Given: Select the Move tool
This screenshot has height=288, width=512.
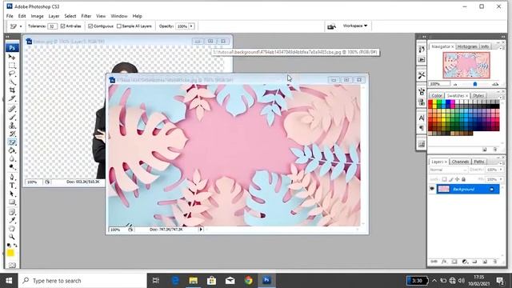Looking at the screenshot, I should (x=12, y=57).
